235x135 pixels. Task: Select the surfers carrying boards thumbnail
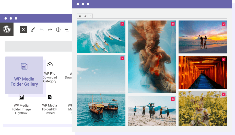152,111
